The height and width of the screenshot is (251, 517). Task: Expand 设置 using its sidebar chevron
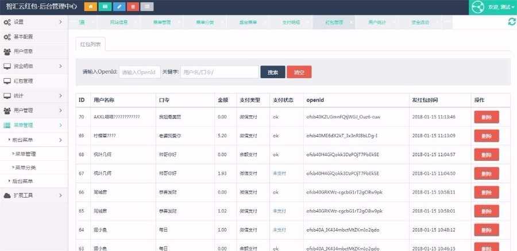60,22
